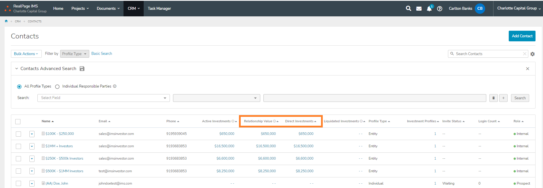Check the select-all header checkbox

tap(18, 121)
